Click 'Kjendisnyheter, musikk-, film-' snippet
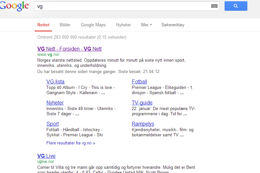Screen dimensions: 260x173 160,130
